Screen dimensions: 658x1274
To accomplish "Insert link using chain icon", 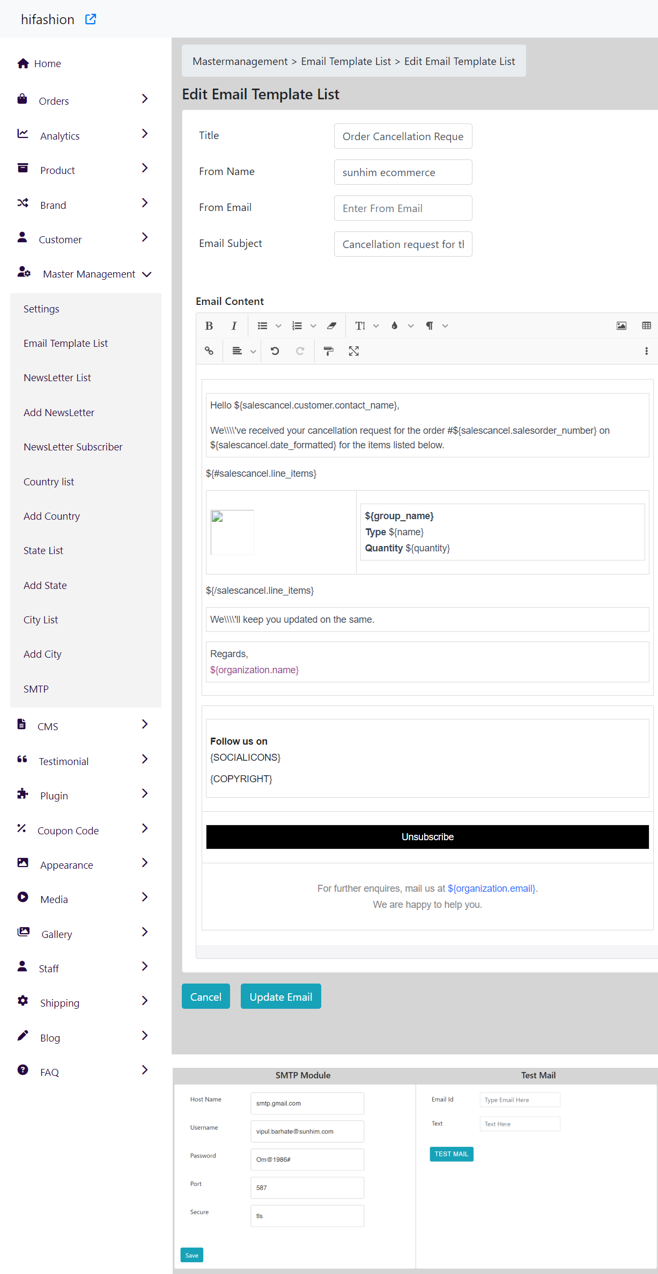I will click(x=209, y=351).
